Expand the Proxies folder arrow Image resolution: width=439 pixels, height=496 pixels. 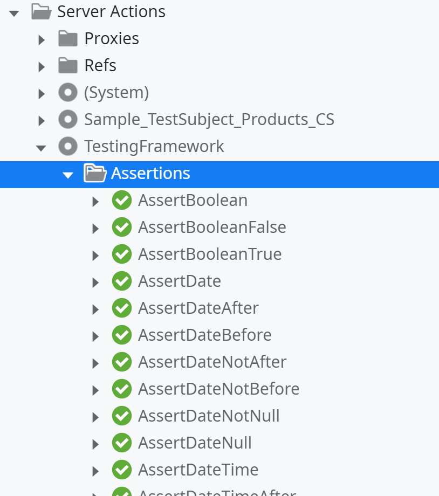coord(42,39)
